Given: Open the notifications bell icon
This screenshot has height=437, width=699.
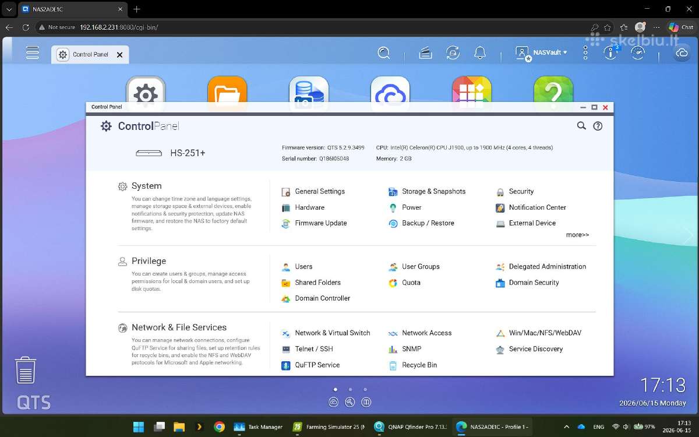Looking at the screenshot, I should point(480,53).
